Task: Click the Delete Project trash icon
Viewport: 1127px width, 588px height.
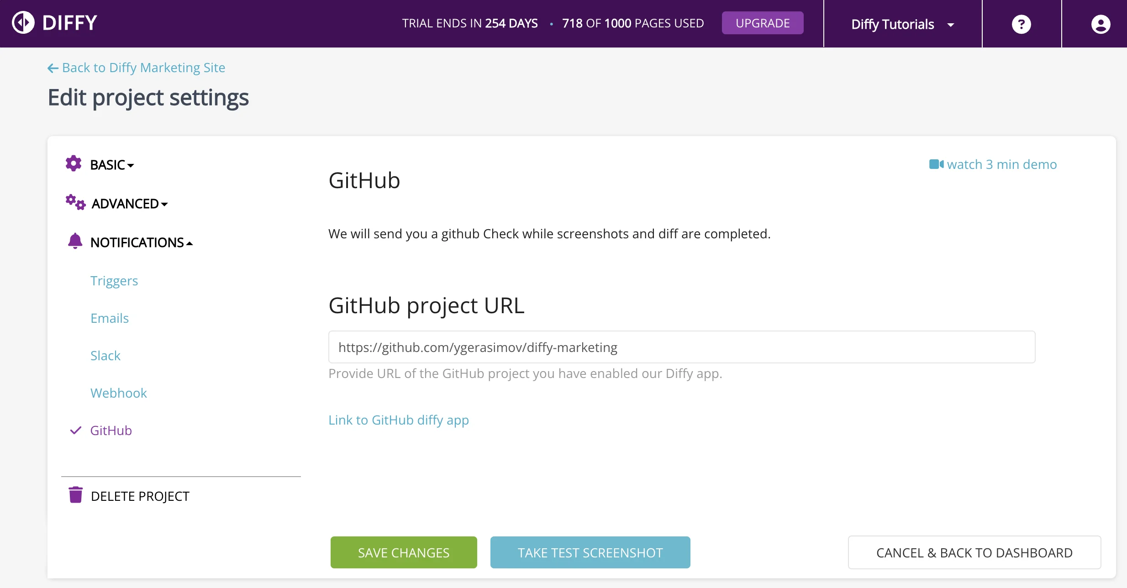Action: tap(75, 495)
